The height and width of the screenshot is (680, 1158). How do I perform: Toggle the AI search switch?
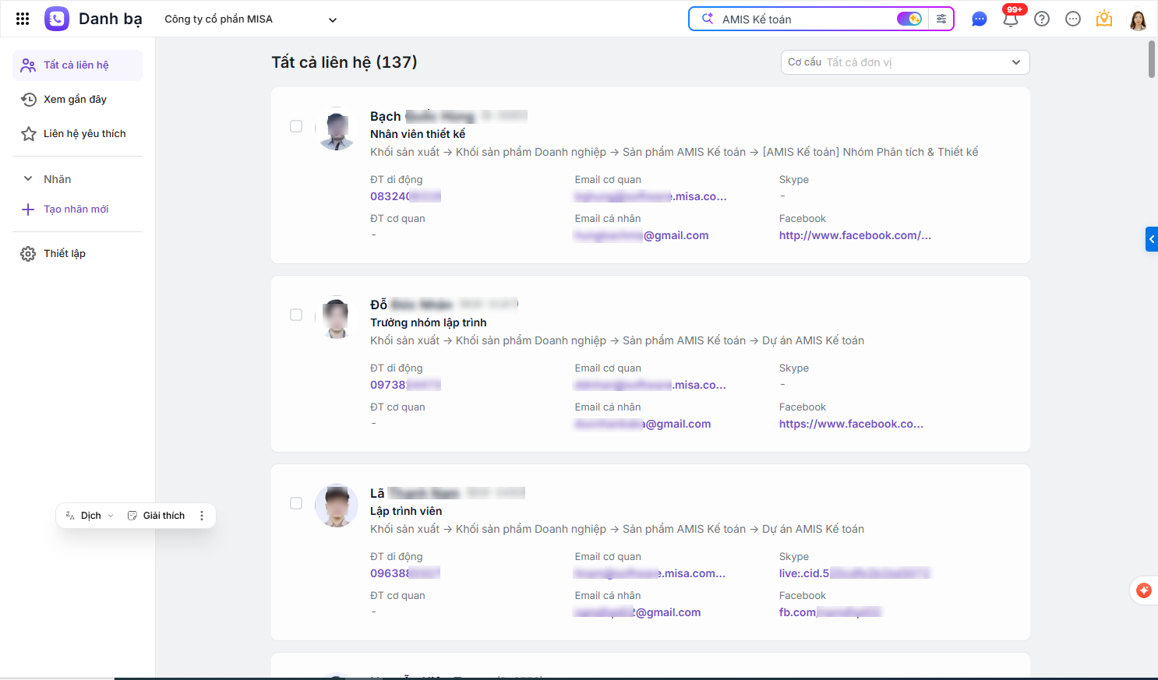coord(909,19)
